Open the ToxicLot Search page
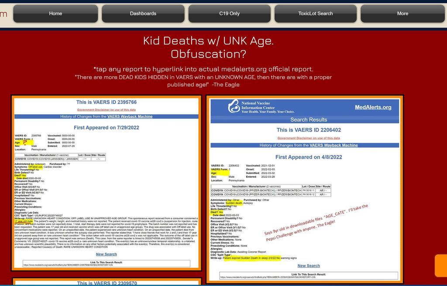This screenshot has height=286, width=447. (x=316, y=14)
